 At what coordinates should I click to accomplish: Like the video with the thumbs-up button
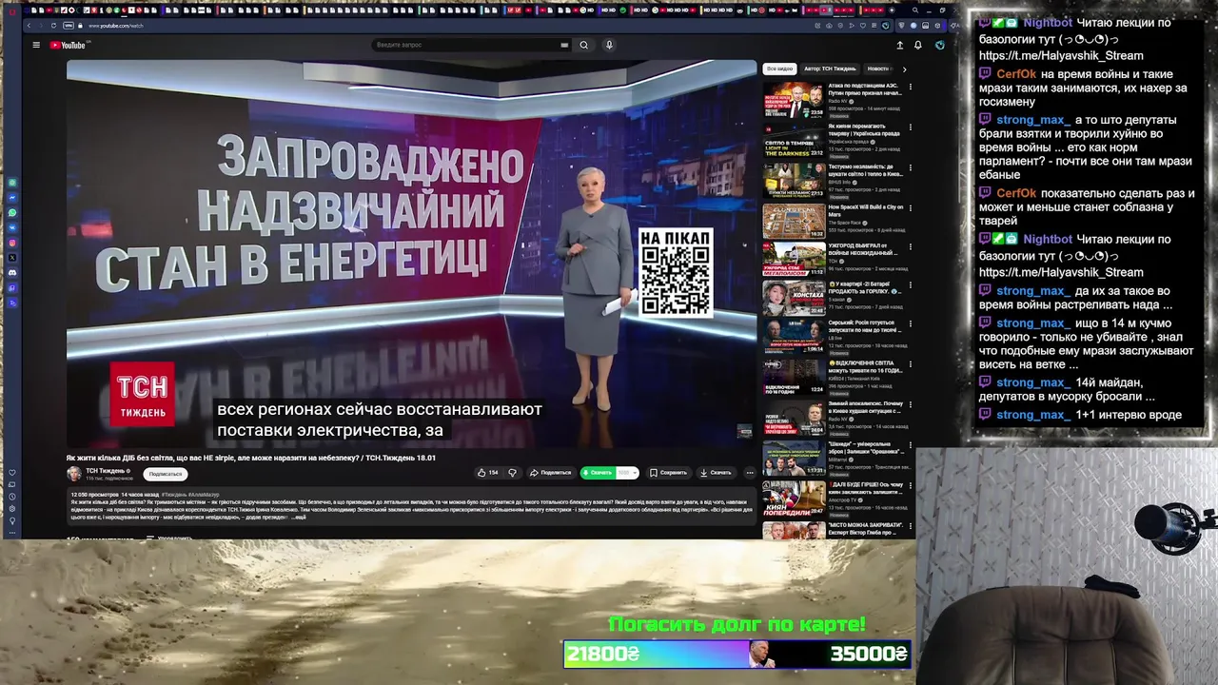(487, 473)
